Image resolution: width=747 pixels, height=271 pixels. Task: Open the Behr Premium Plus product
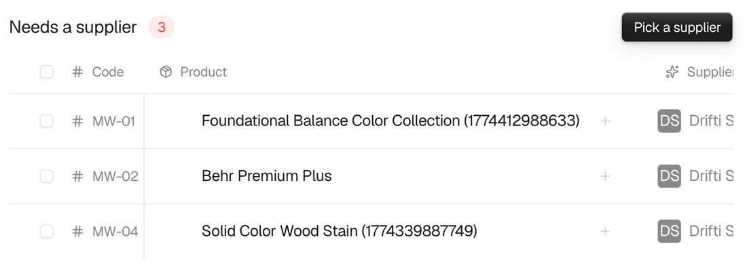pyautogui.click(x=267, y=176)
